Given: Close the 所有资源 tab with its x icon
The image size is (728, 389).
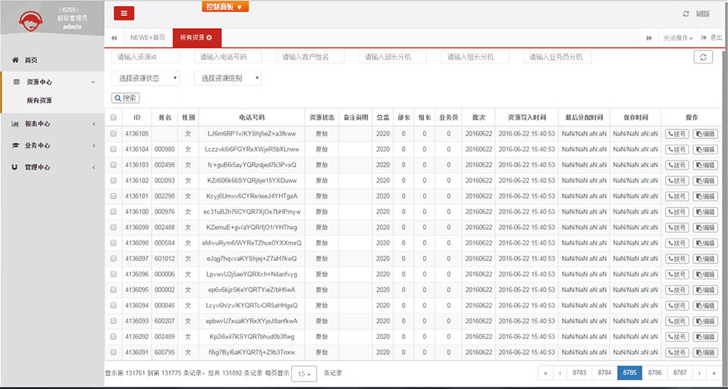Looking at the screenshot, I should pos(209,38).
